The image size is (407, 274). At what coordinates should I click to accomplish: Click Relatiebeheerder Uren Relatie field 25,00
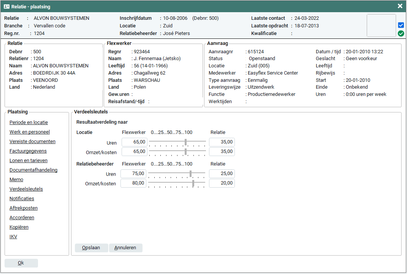click(x=222, y=174)
